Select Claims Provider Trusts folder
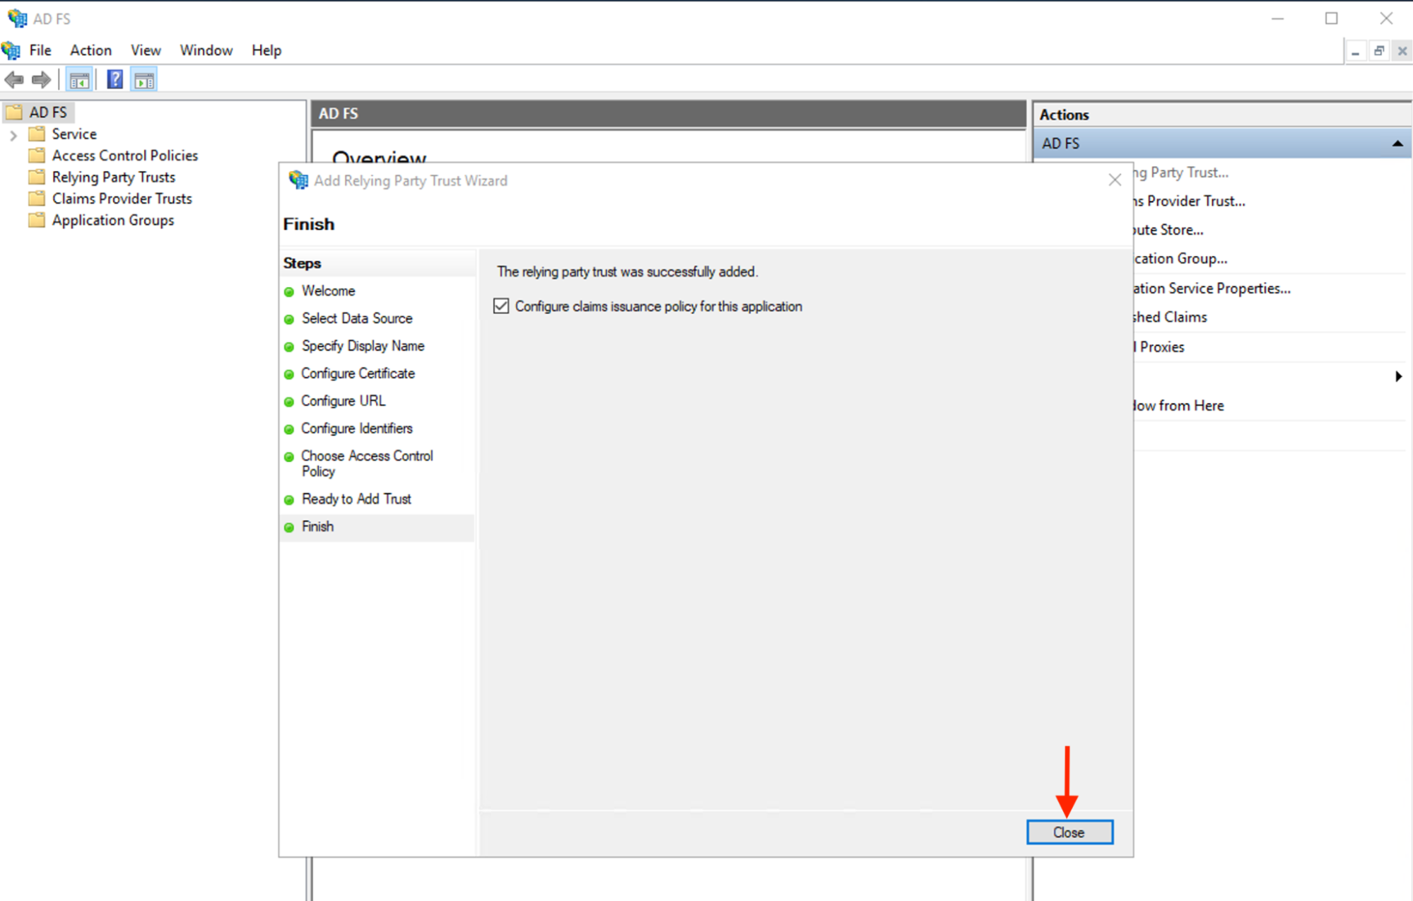The height and width of the screenshot is (901, 1413). pos(122,199)
